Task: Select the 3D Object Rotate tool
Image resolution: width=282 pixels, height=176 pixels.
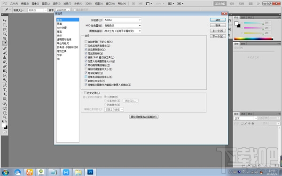Action: point(5,104)
